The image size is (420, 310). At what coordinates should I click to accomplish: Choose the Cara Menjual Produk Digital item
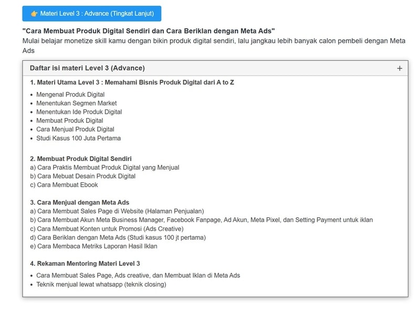tap(75, 129)
